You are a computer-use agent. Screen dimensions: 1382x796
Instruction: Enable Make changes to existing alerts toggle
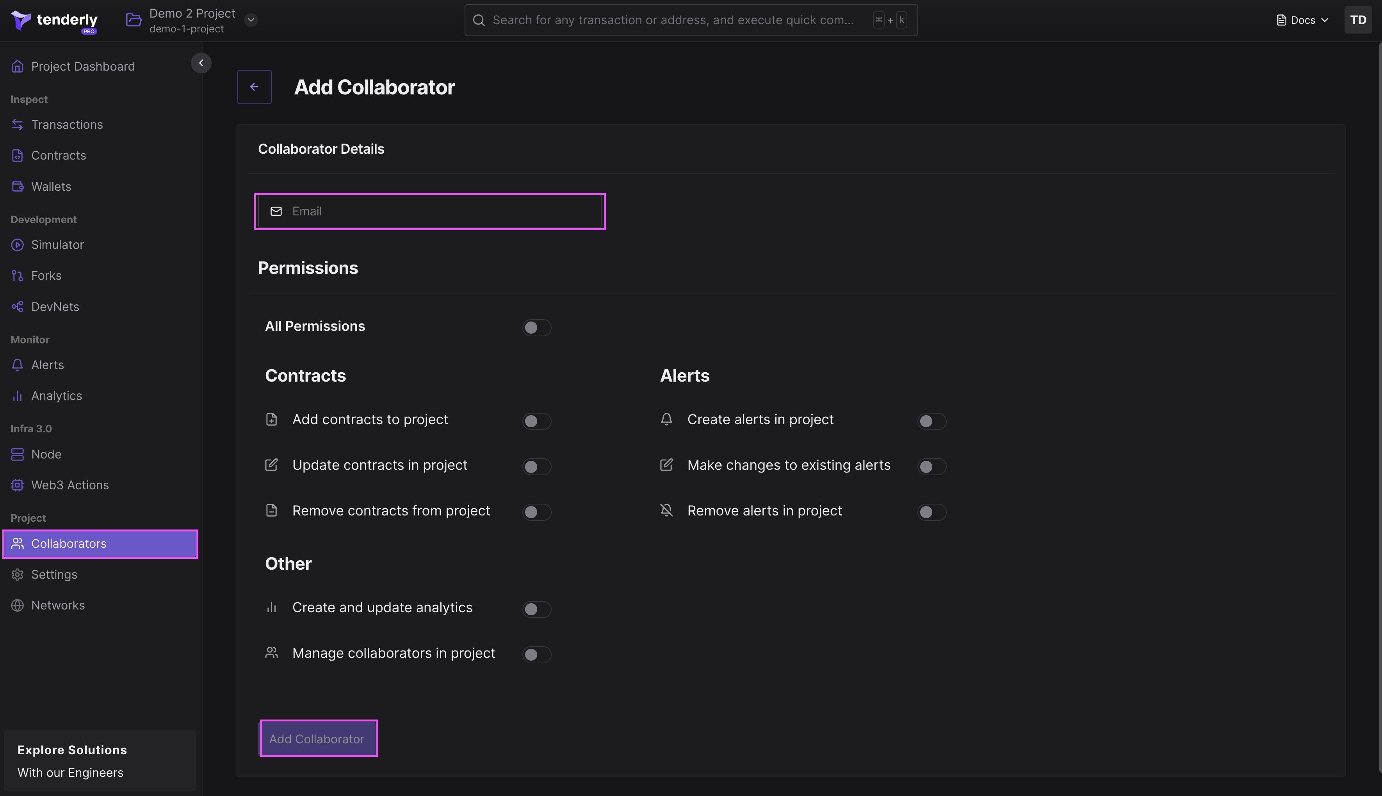click(x=931, y=466)
